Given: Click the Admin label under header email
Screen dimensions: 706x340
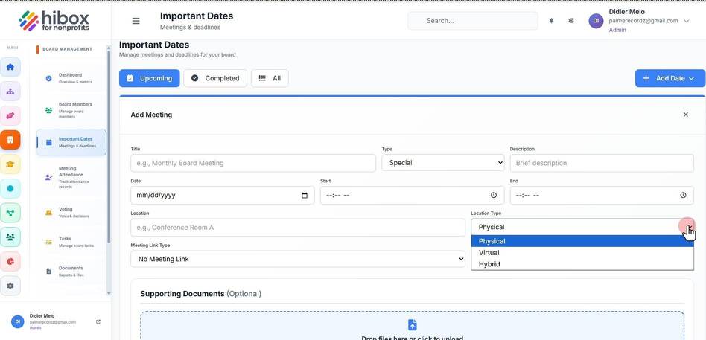Looking at the screenshot, I should tap(617, 30).
